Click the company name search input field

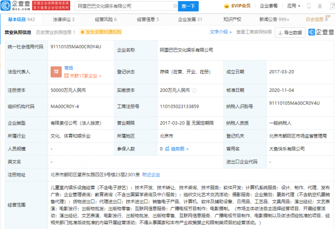[125, 6]
